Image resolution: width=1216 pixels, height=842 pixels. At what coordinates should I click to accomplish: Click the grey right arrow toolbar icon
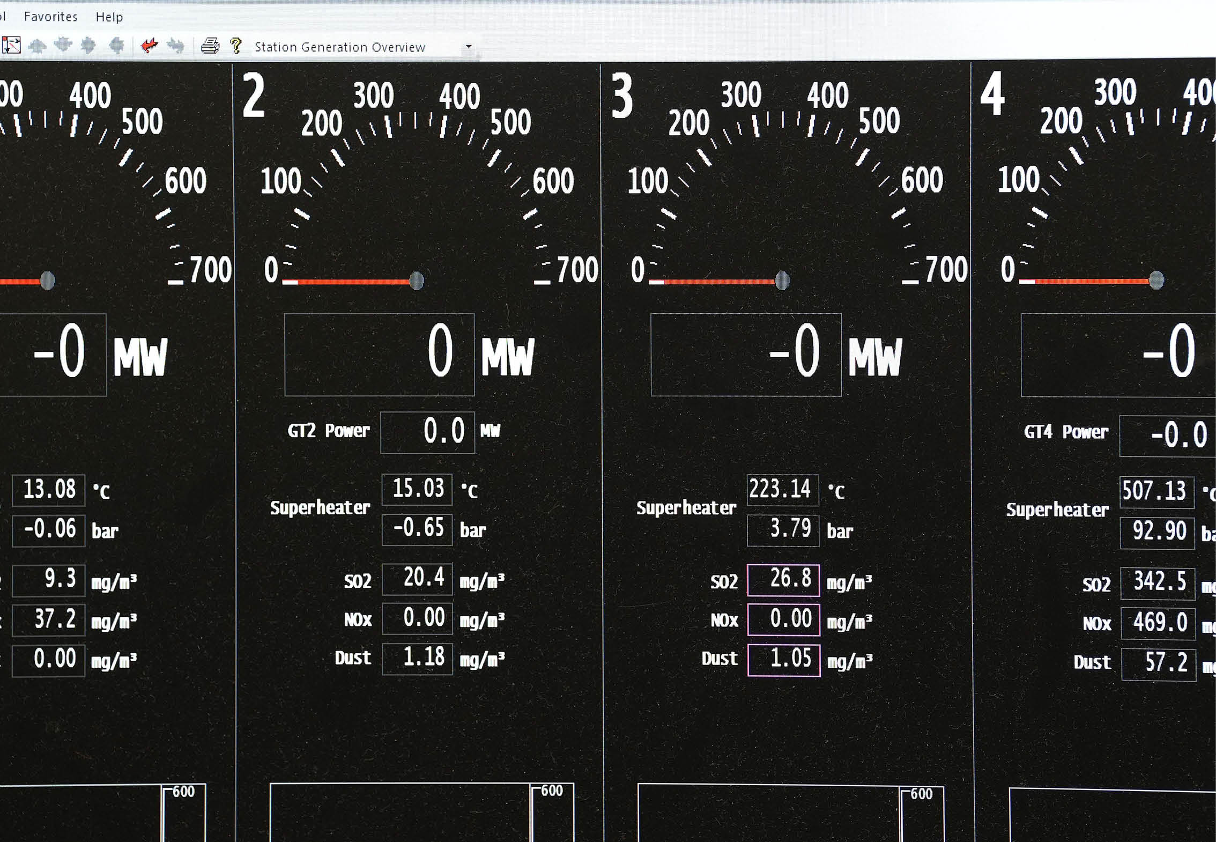(x=88, y=46)
